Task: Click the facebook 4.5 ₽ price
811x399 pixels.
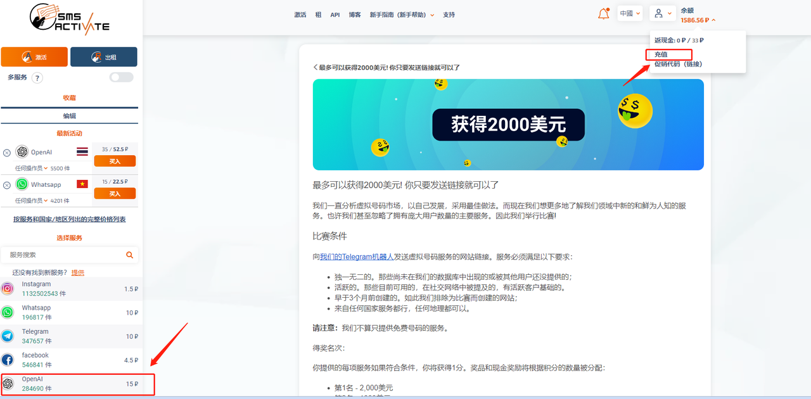Action: (131, 360)
